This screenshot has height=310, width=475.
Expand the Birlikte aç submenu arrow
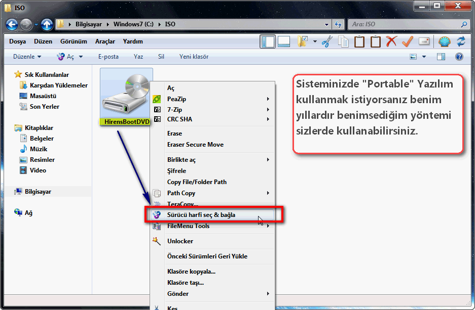coord(268,159)
